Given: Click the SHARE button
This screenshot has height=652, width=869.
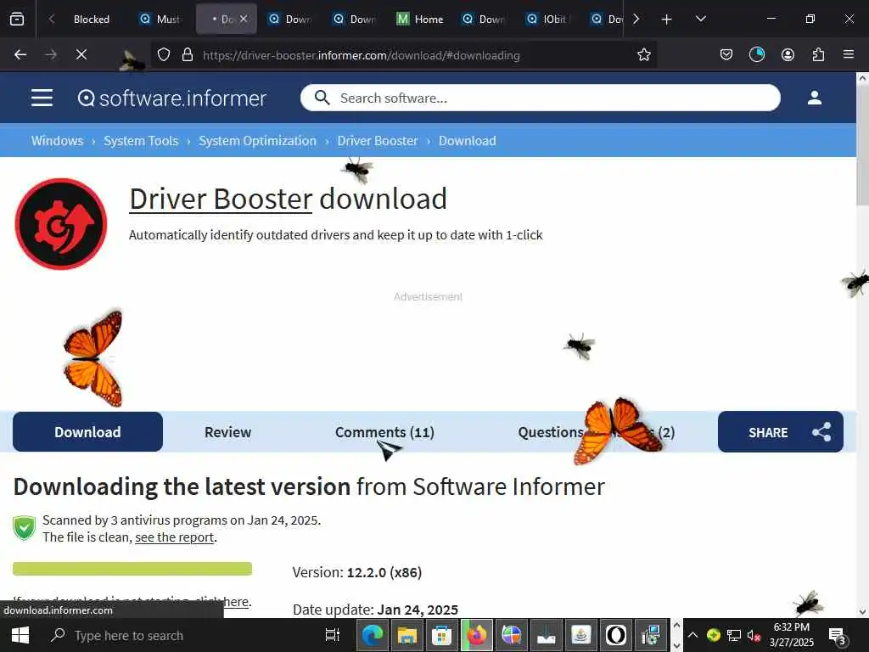Looking at the screenshot, I should pos(781,432).
